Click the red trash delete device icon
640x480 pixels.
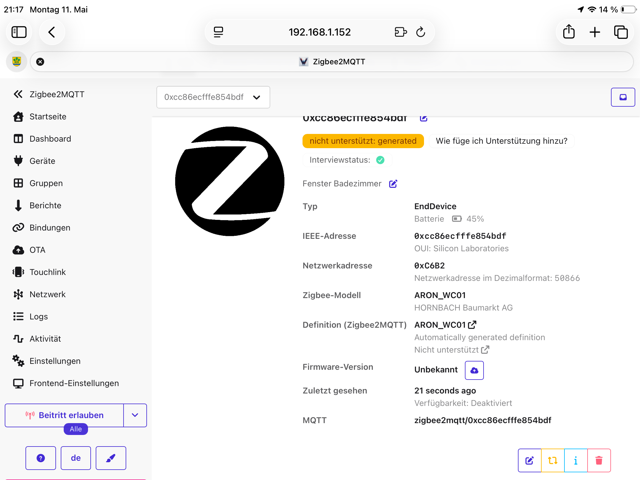coord(599,460)
